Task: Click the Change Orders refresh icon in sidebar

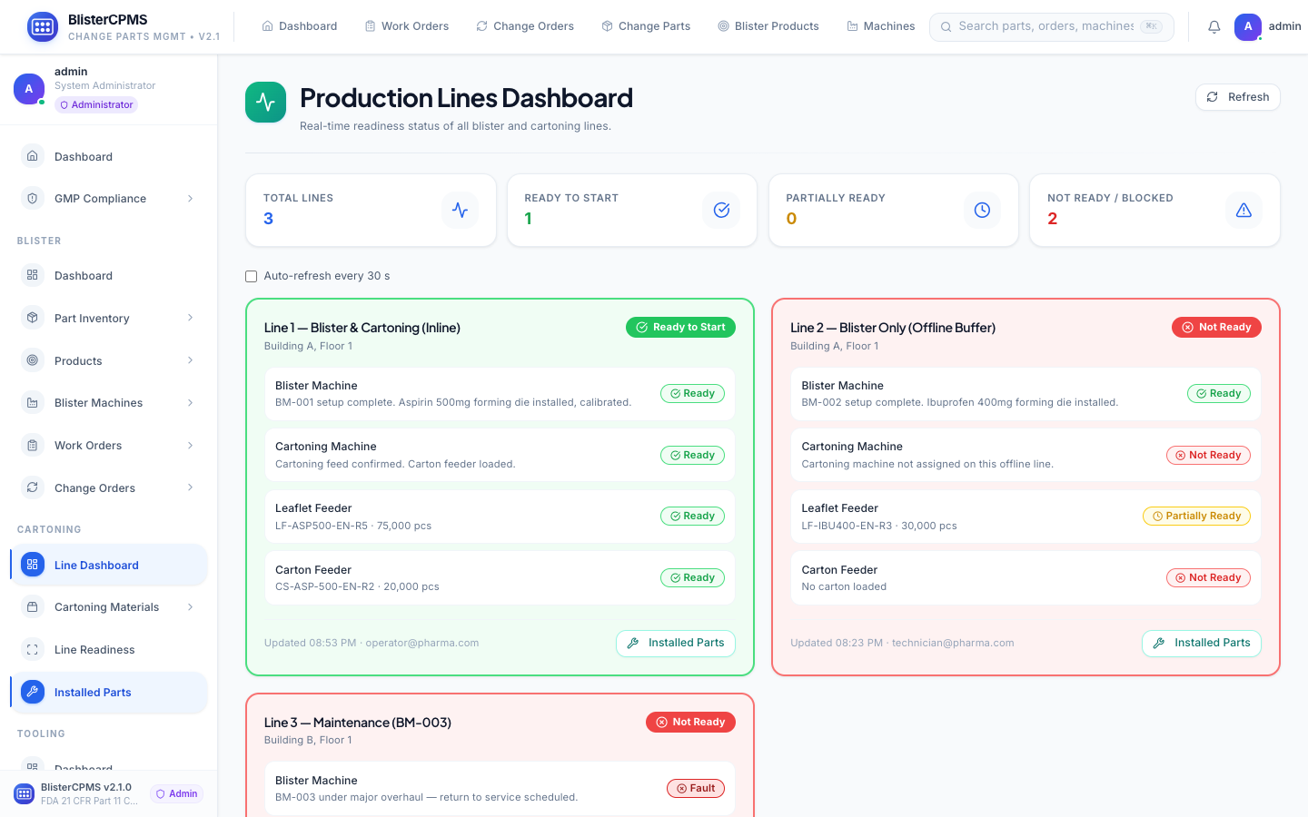Action: coord(33,487)
